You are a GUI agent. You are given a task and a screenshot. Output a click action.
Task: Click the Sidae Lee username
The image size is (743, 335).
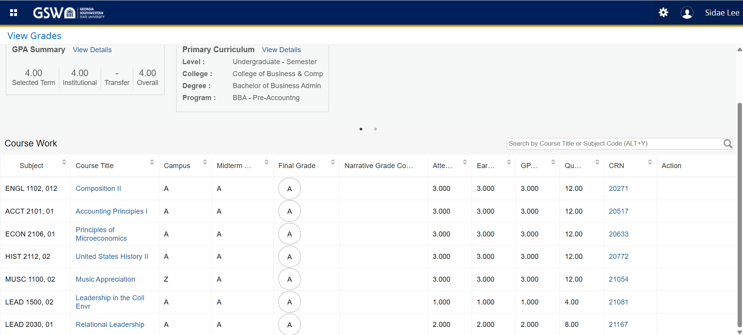point(722,13)
